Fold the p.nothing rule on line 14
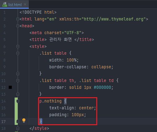 [18, 101]
